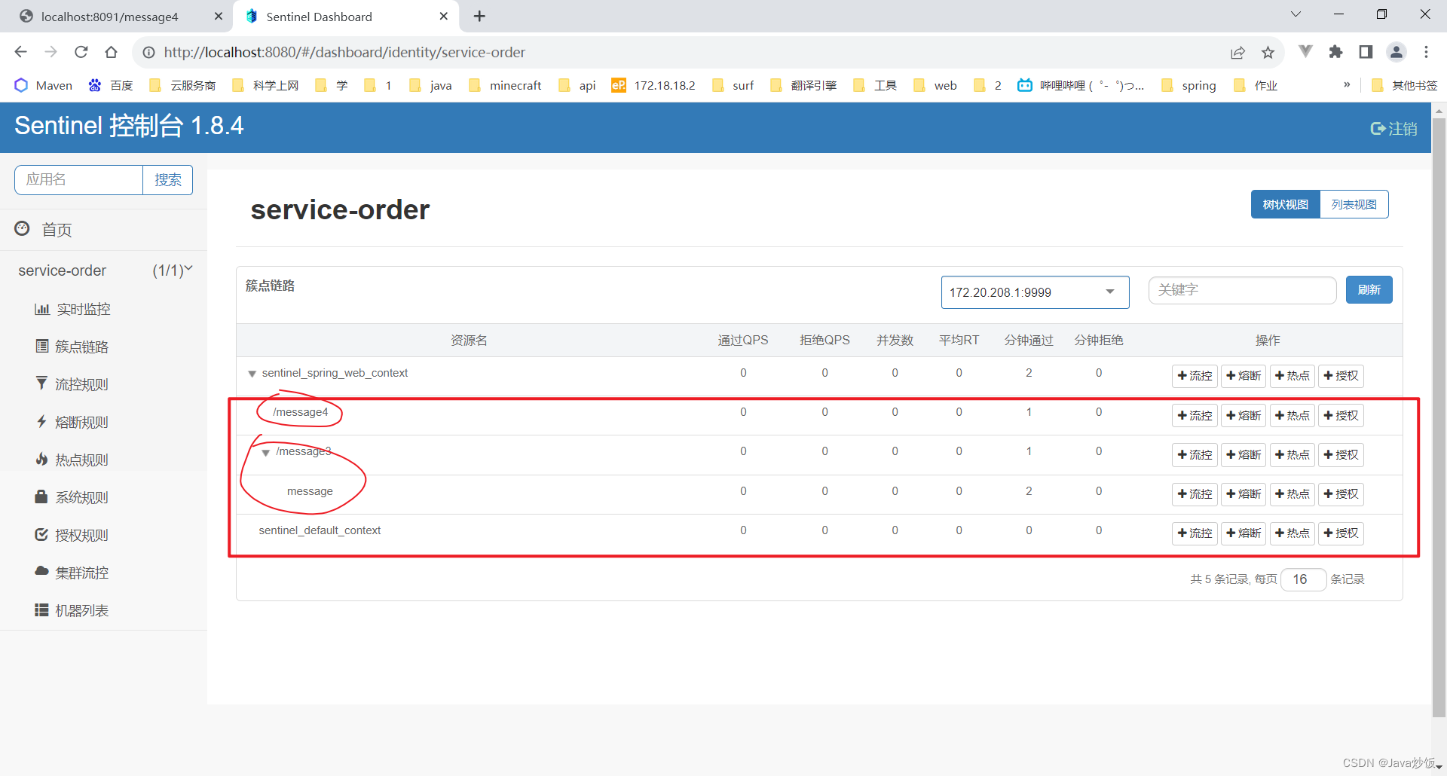The image size is (1447, 776).
Task: Click the browser address bar URL
Action: tap(344, 52)
